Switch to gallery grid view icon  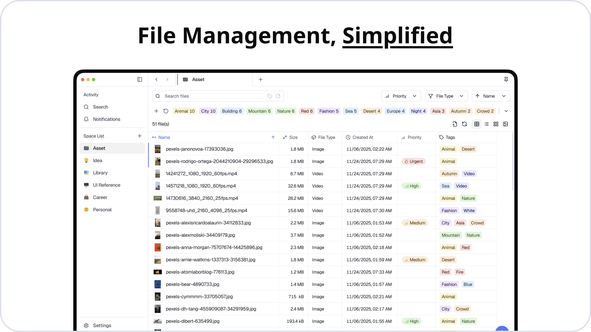click(x=496, y=124)
